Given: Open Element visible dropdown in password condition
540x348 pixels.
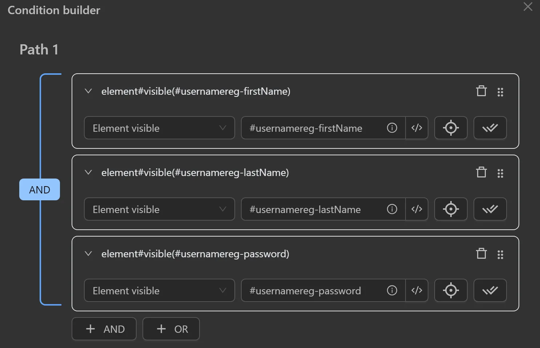Looking at the screenshot, I should 159,291.
